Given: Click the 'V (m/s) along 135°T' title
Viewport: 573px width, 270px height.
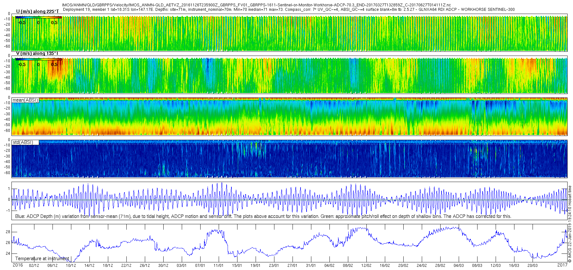Looking at the screenshot, I should (37, 53).
